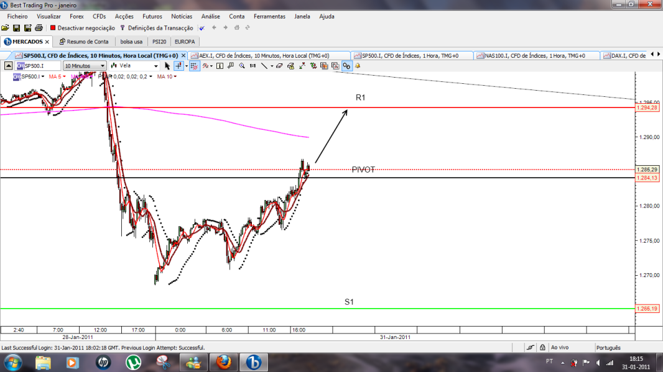663x372 pixels.
Task: Expand the crosshair tool dropdown arrow
Action: tap(187, 66)
